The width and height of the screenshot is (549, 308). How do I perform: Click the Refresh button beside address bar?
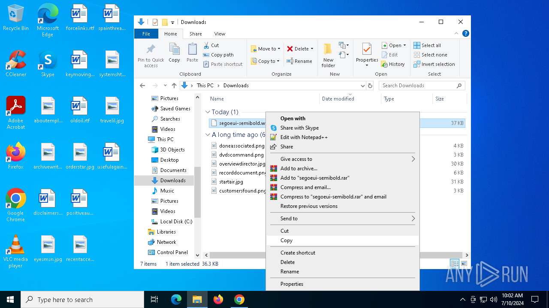click(x=370, y=86)
